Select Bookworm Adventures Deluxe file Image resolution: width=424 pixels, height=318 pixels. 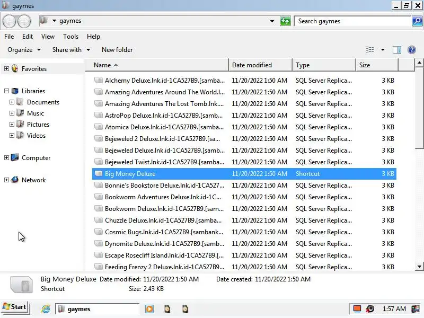244,197
